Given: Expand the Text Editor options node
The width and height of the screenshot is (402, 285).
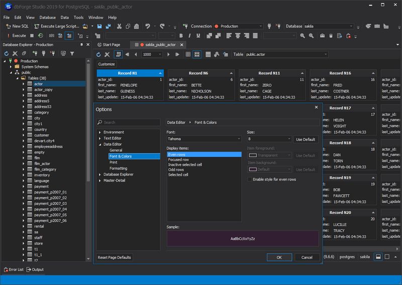Looking at the screenshot, I should [99, 138].
